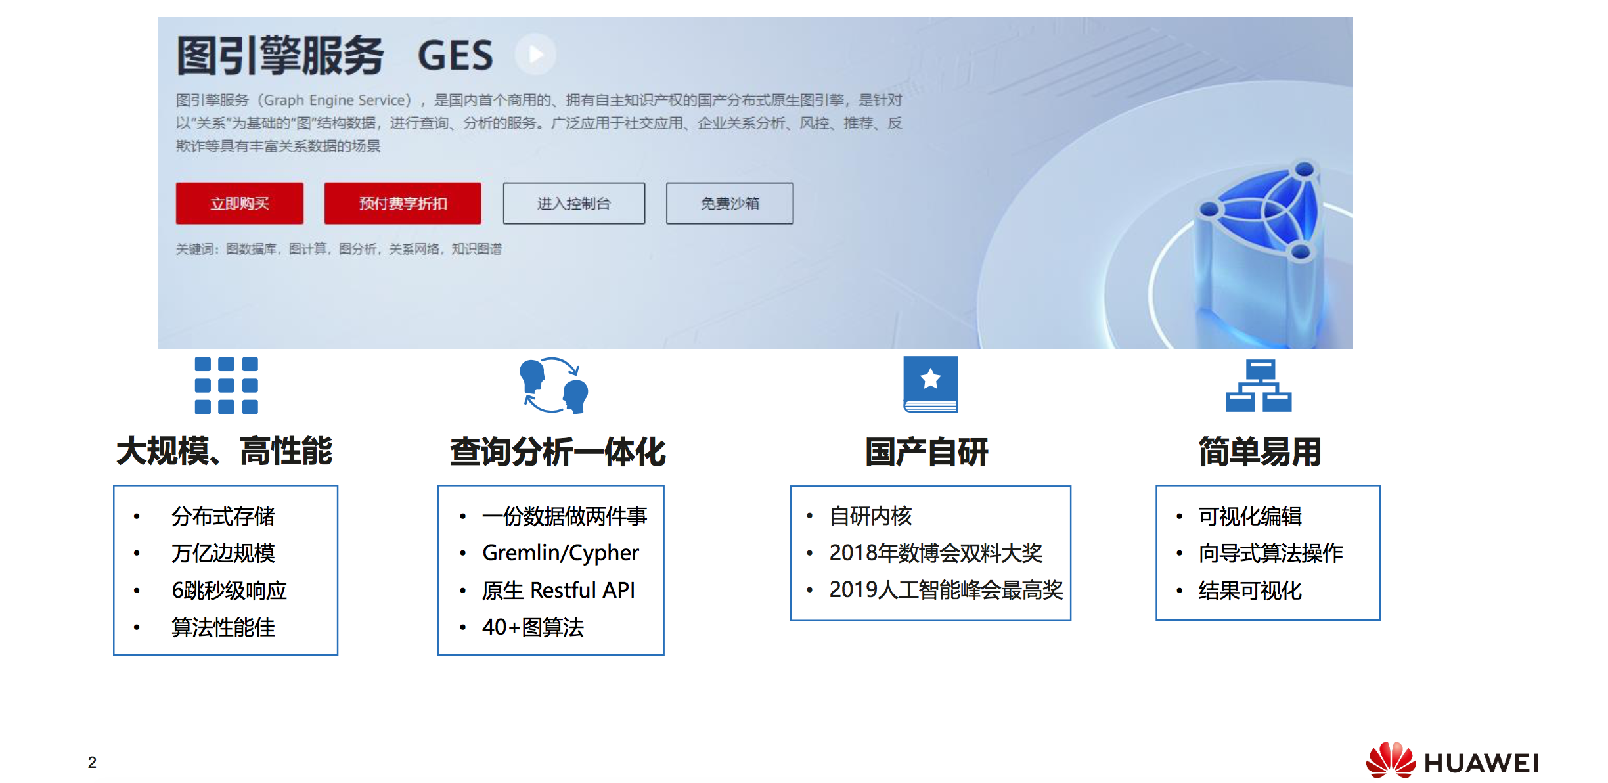Click the red 立即购买 button
This screenshot has height=783, width=1608.
[x=239, y=204]
